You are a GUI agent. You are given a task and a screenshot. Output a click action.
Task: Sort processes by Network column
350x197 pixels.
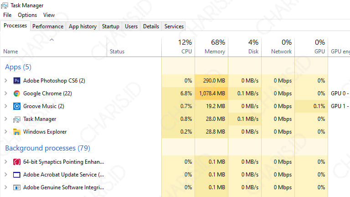[278, 47]
